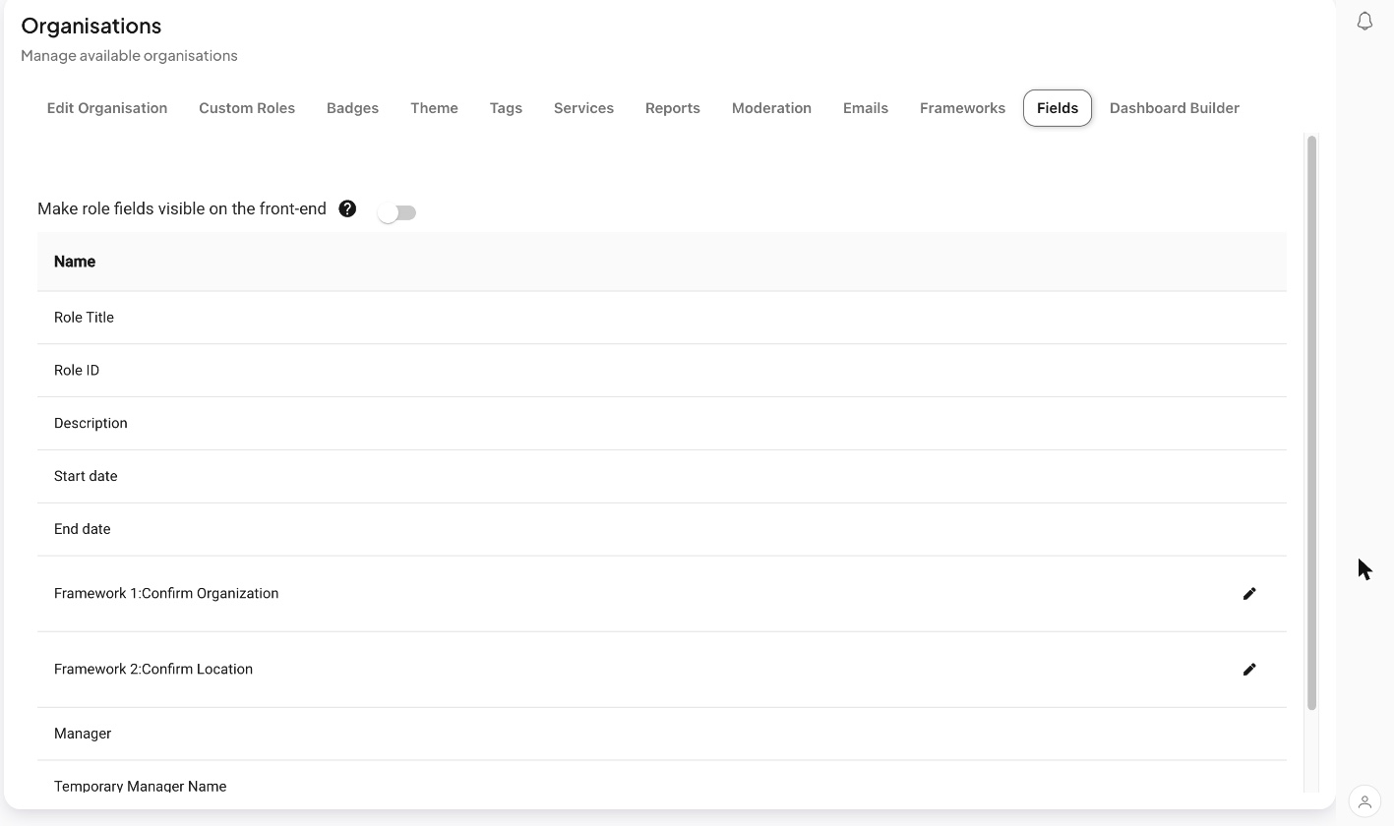The image size is (1394, 826).
Task: Click the Manage available organisations subtitle
Action: coord(129,56)
